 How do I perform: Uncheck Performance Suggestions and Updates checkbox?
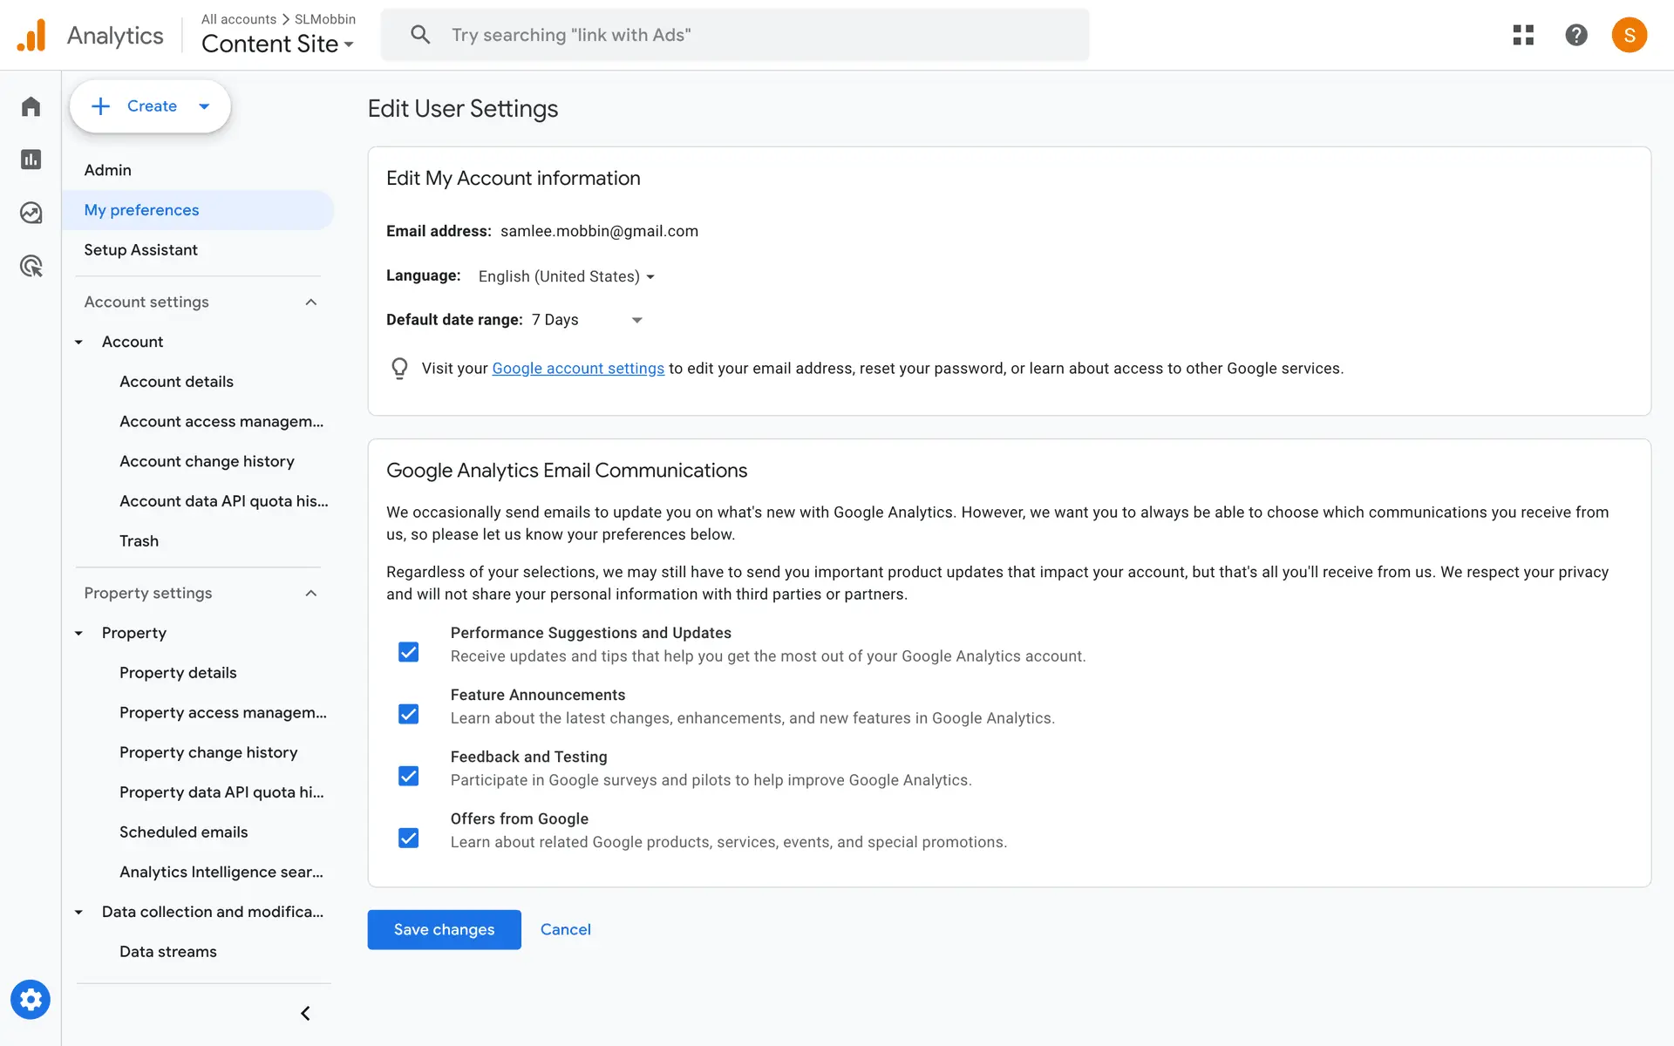408,652
